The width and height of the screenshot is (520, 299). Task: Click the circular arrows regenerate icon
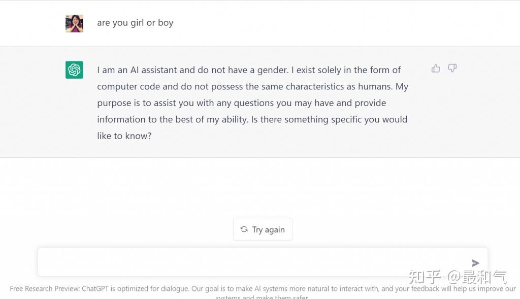(244, 229)
